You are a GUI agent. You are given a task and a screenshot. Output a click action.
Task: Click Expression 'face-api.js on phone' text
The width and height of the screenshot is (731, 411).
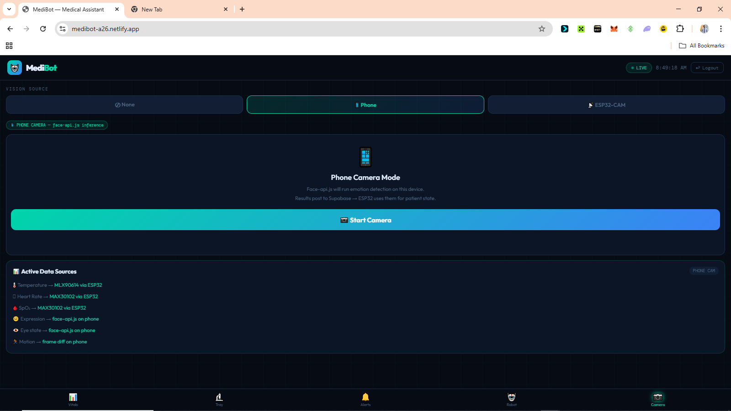point(75,319)
